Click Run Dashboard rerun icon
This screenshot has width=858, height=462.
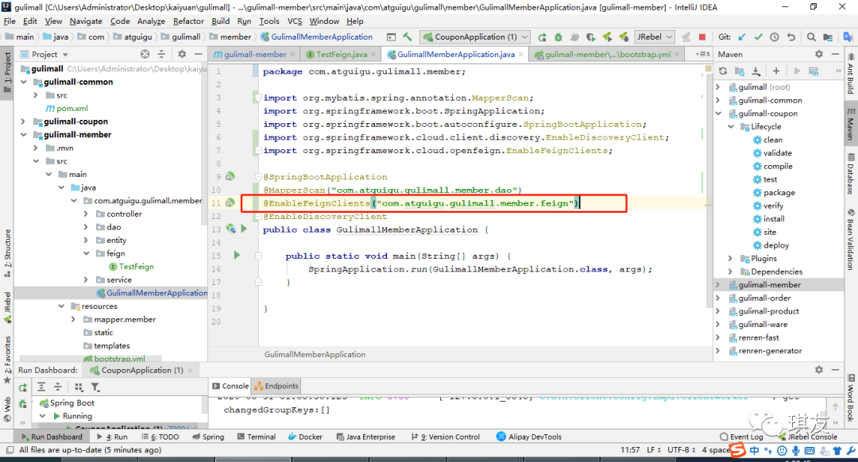(x=23, y=387)
